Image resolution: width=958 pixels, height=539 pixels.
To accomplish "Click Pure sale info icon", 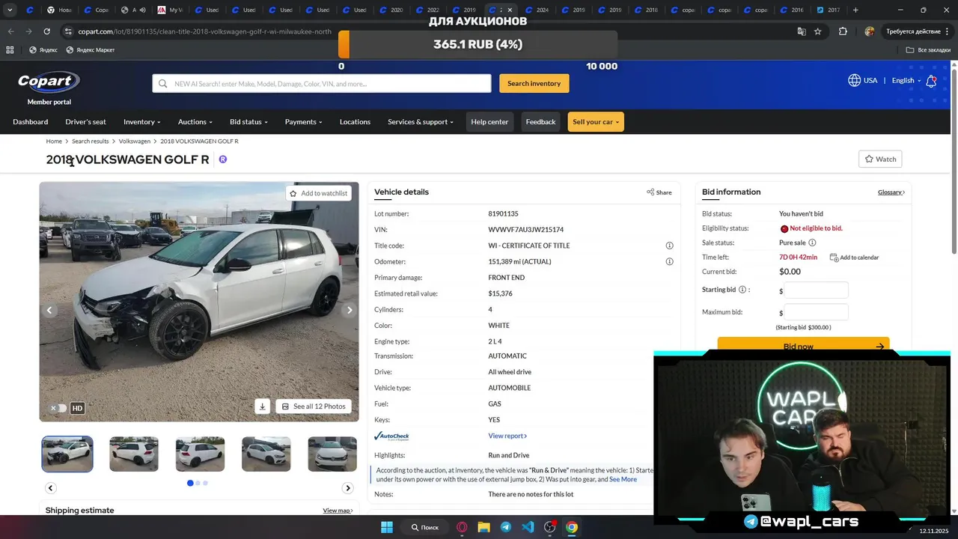I will coord(812,243).
